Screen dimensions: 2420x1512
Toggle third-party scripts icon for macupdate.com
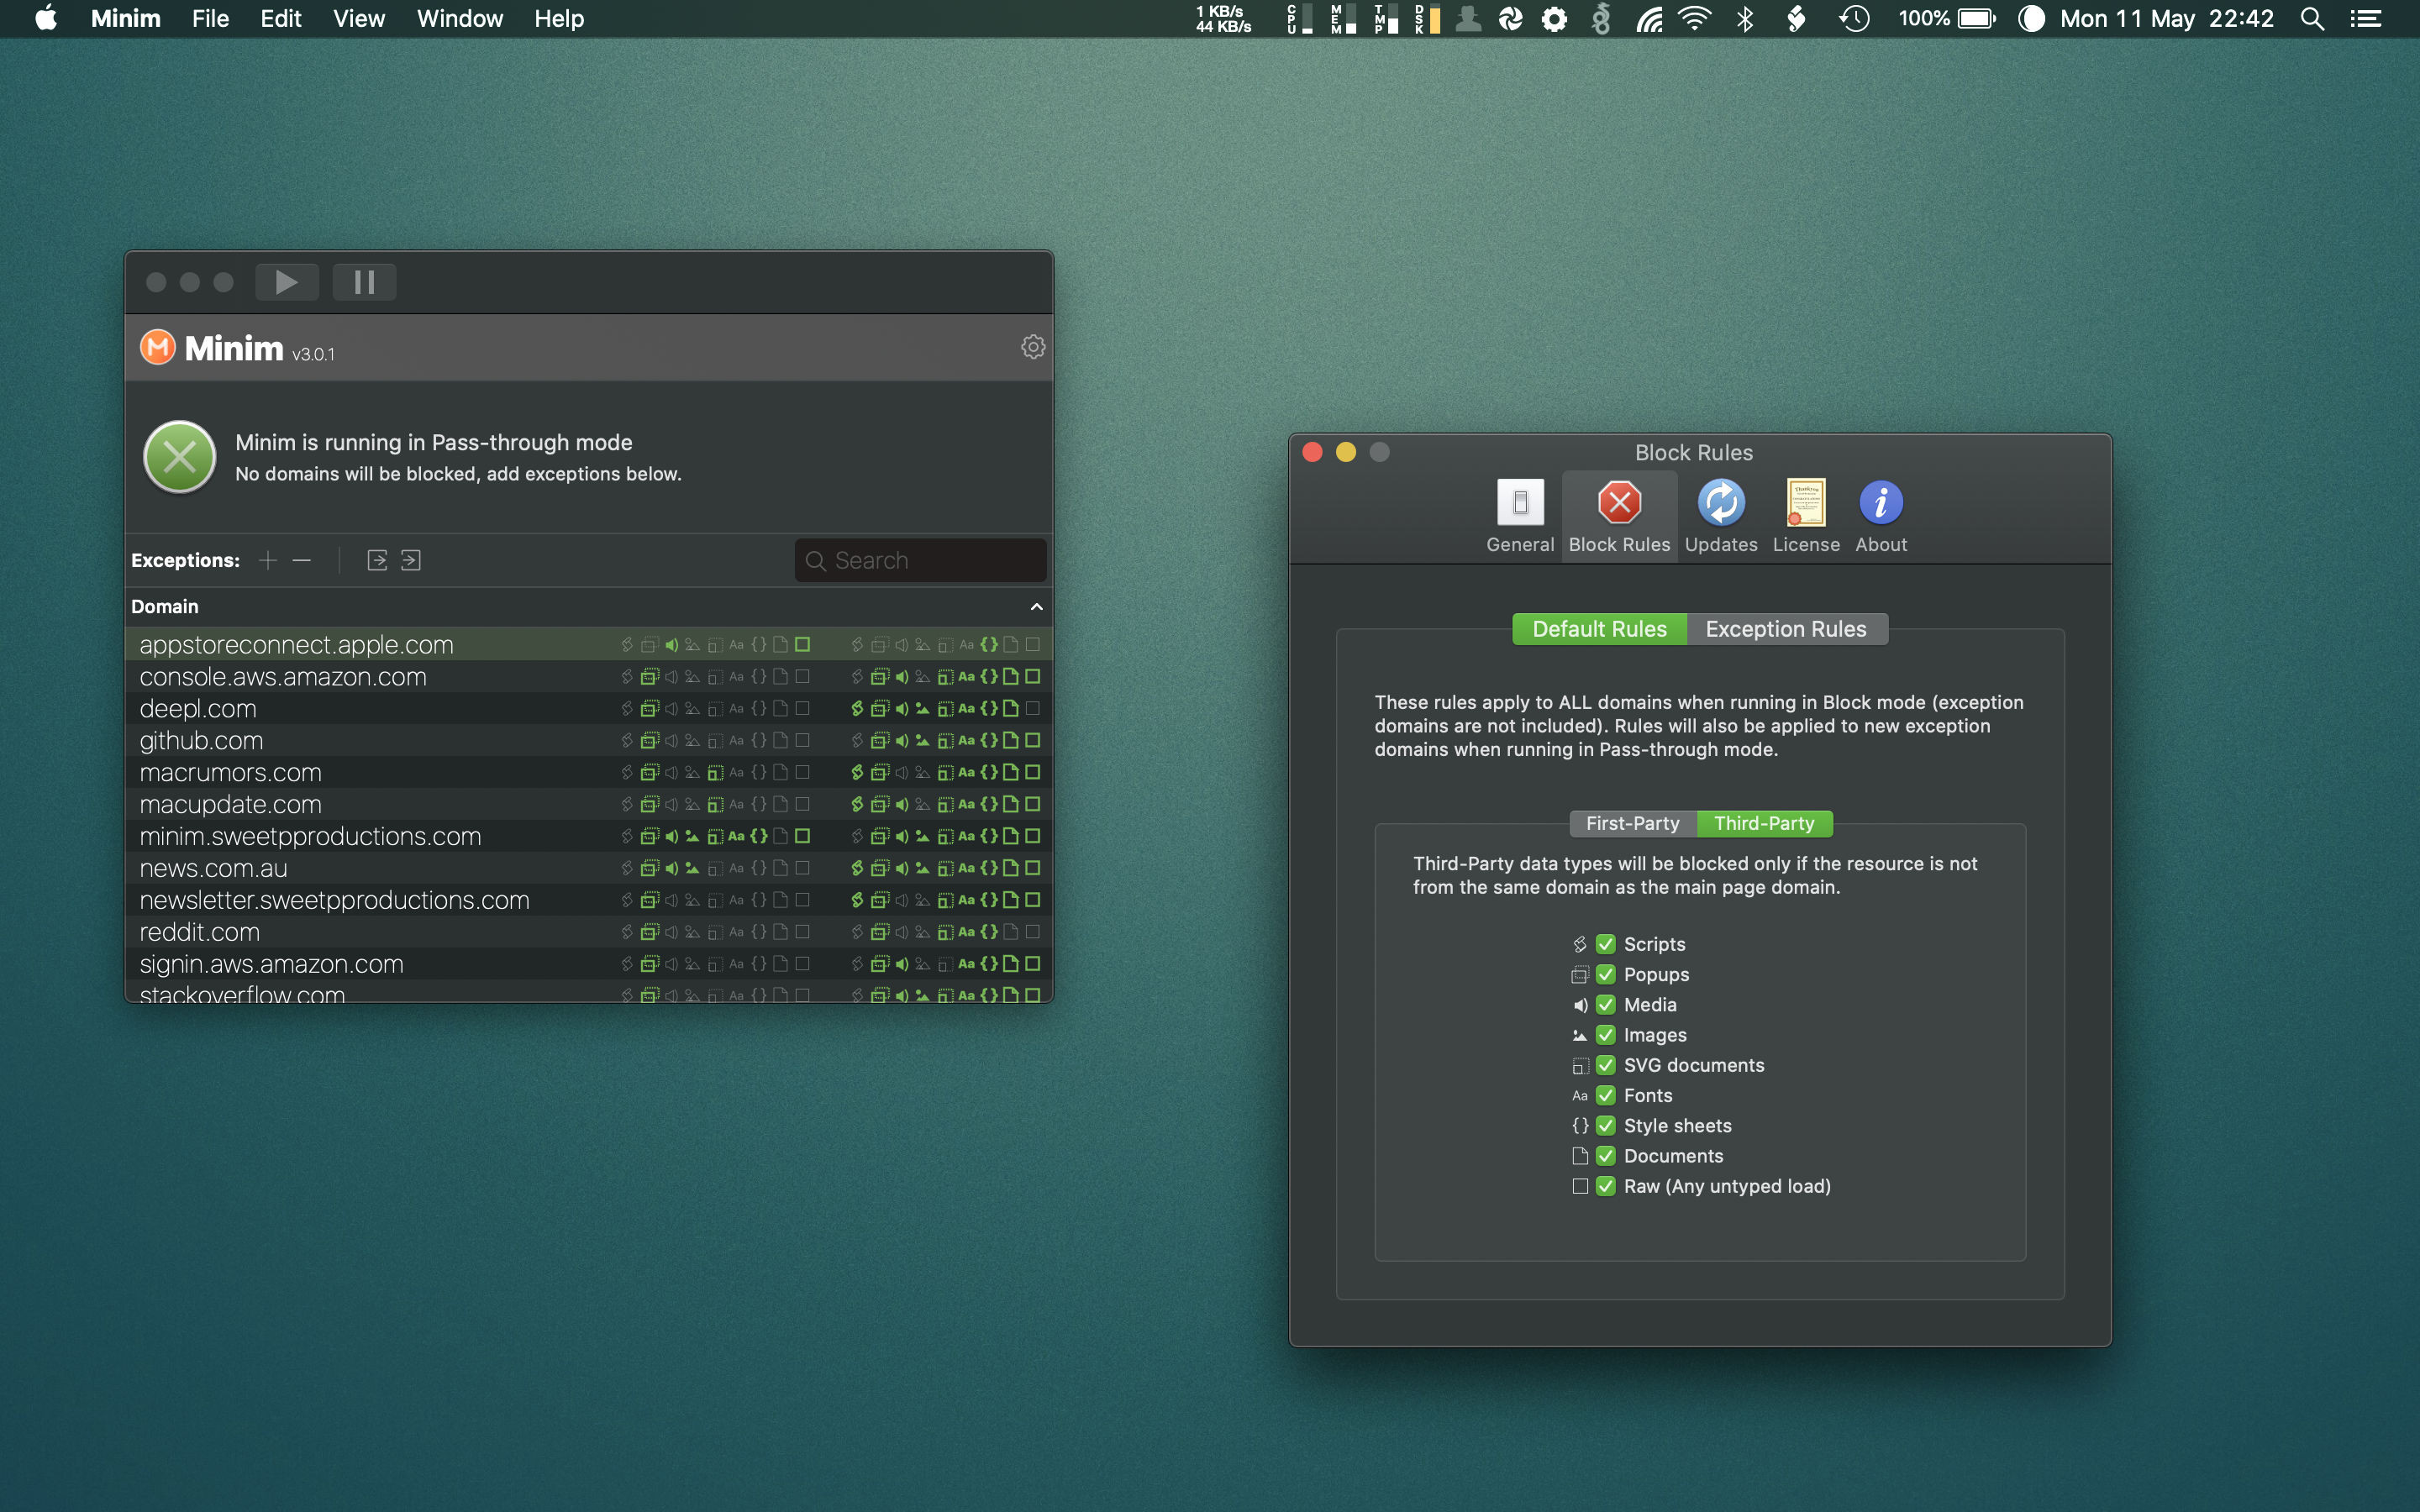pyautogui.click(x=857, y=804)
